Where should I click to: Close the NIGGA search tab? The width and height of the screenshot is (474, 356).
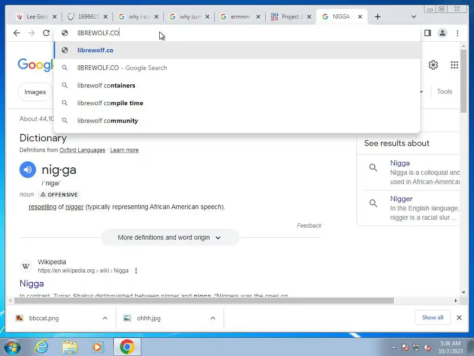(360, 17)
